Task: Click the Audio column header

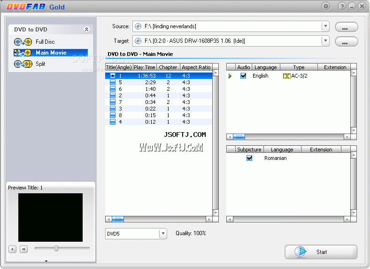Action: [244, 67]
